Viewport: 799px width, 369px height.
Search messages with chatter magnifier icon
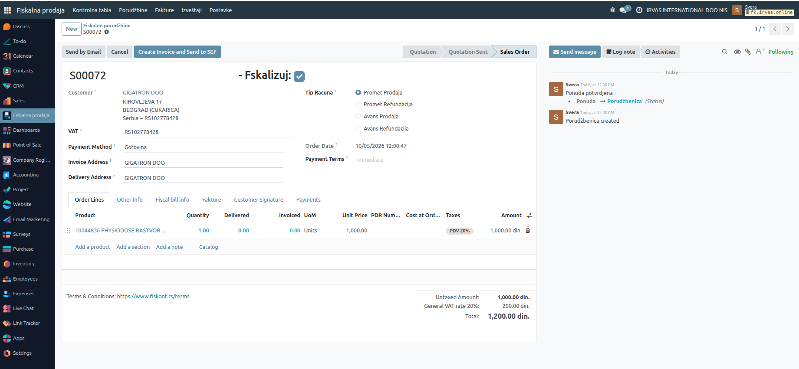tap(725, 52)
